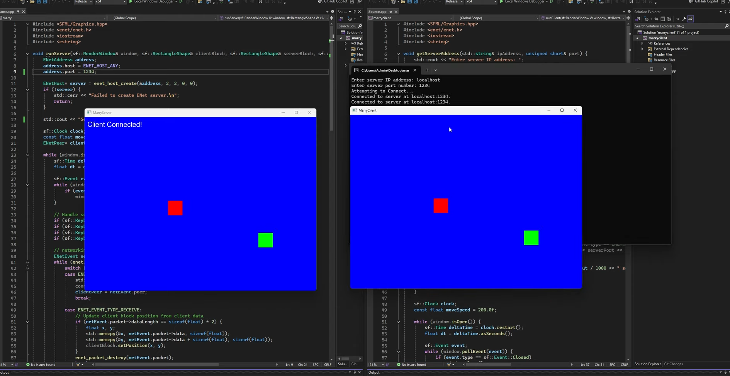Viewport: 730px width, 376px height.
Task: Open Release configuration dropdown in left IDE
Action: (x=83, y=2)
